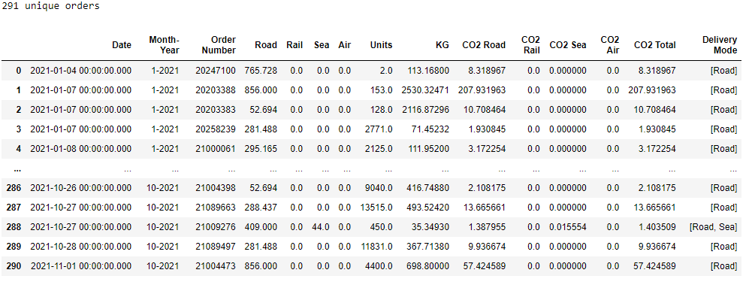Click the KG value 113.16800
Viewport: 752px width, 285px height.
[x=429, y=71]
